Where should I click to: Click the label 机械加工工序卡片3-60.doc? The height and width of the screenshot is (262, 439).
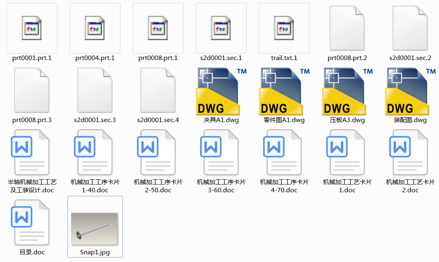(221, 186)
